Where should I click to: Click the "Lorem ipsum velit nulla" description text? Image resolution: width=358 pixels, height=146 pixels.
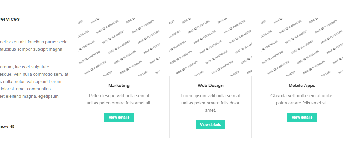tap(211, 103)
